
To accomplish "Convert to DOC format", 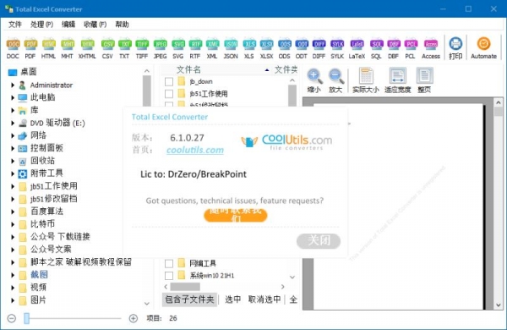I will click(x=13, y=48).
